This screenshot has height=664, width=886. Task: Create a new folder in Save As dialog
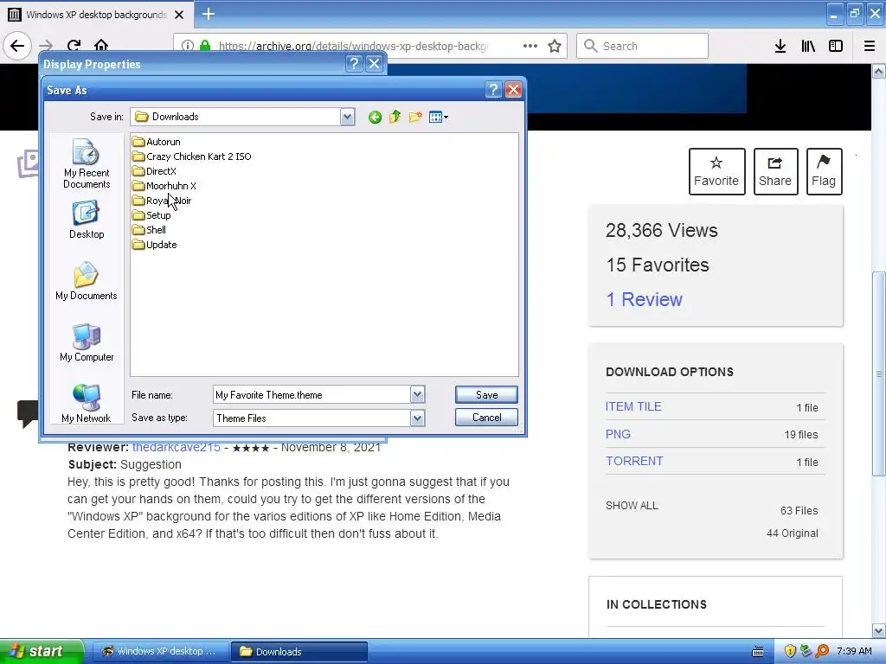click(x=415, y=117)
